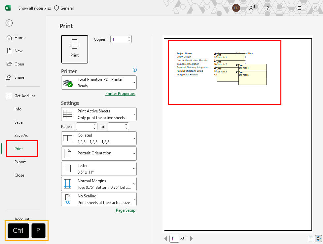Click the Pages 'to' end field
Image resolution: width=323 pixels, height=244 pixels.
tap(116, 126)
